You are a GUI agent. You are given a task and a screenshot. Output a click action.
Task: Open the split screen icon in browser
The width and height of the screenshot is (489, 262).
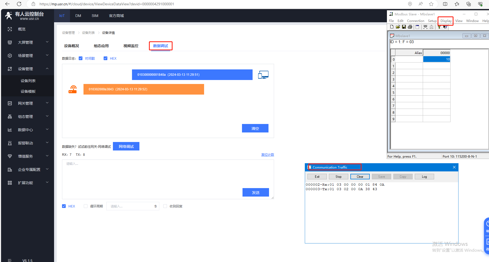pos(445,4)
